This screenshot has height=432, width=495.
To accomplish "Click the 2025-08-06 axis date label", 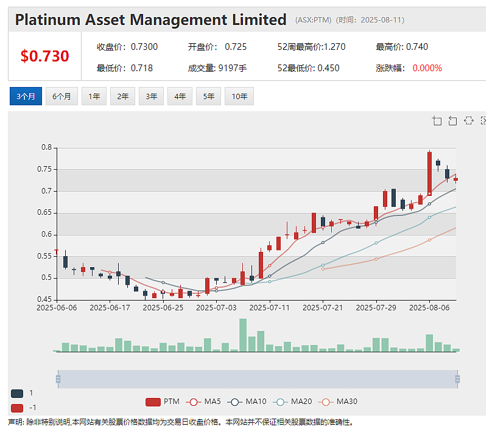I will click(x=429, y=308).
